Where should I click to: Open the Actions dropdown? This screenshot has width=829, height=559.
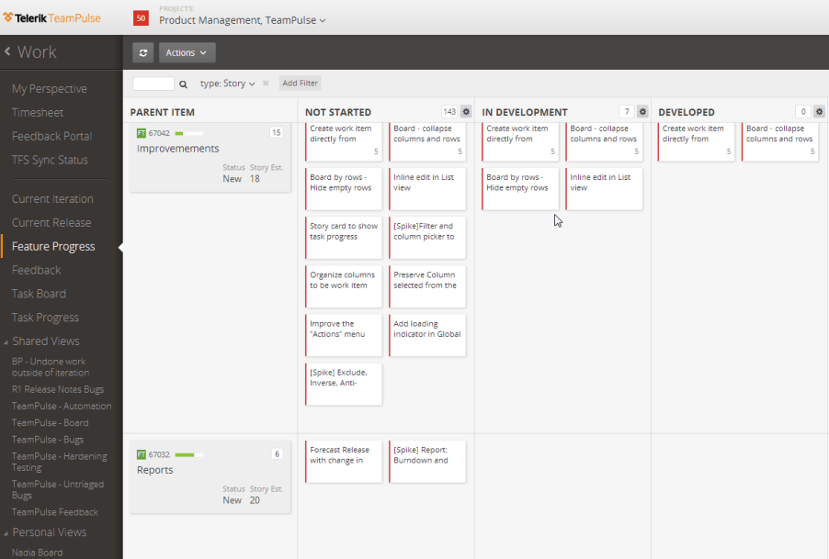(186, 53)
